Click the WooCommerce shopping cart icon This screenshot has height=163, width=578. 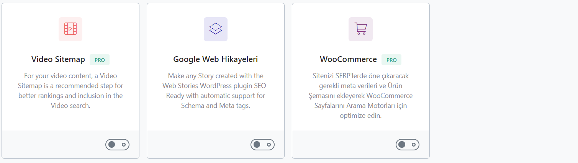[x=360, y=29]
